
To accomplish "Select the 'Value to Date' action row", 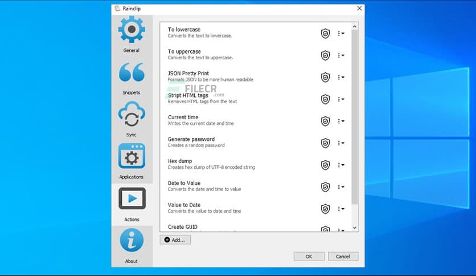I will pyautogui.click(x=256, y=208).
